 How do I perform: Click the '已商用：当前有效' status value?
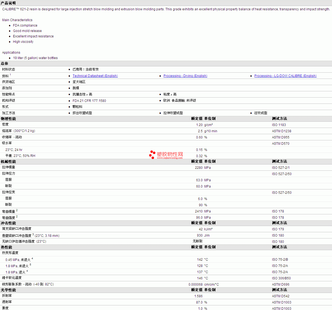point(86,69)
